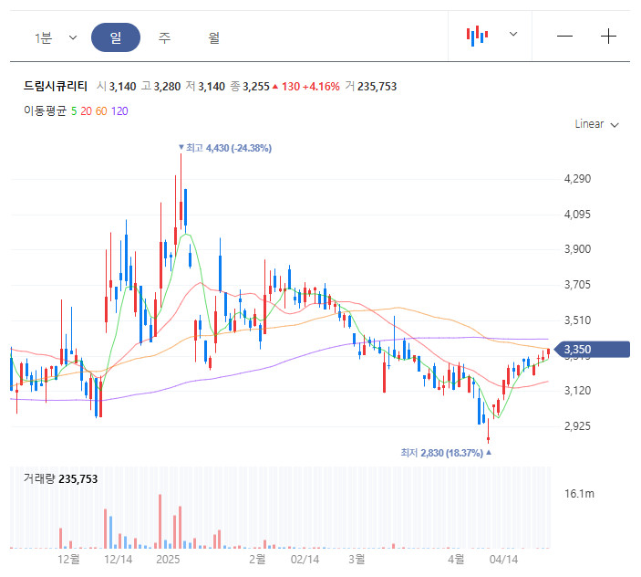
Task: Click the 04/14 date axis label
Action: click(x=503, y=559)
